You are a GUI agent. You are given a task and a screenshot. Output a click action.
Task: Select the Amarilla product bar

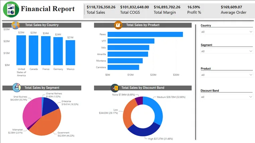(x=128, y=54)
